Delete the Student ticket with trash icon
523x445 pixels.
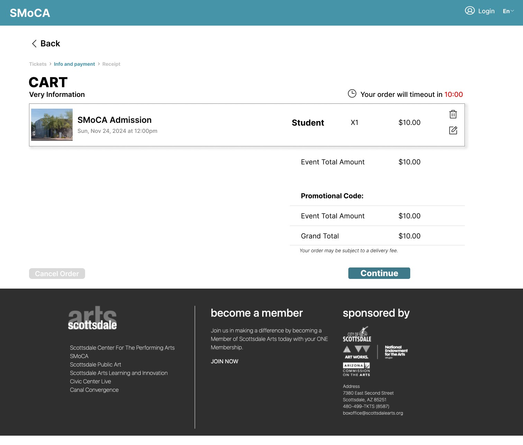[453, 114]
